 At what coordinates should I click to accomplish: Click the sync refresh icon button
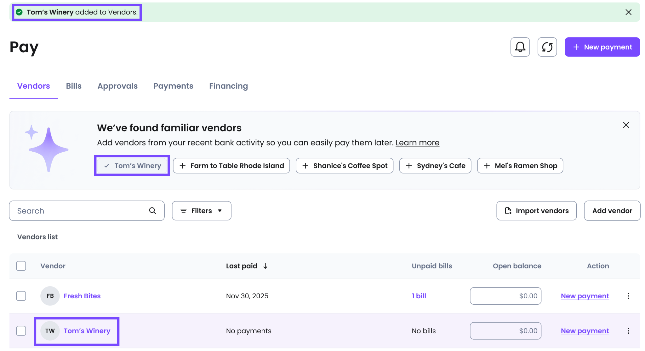click(547, 47)
